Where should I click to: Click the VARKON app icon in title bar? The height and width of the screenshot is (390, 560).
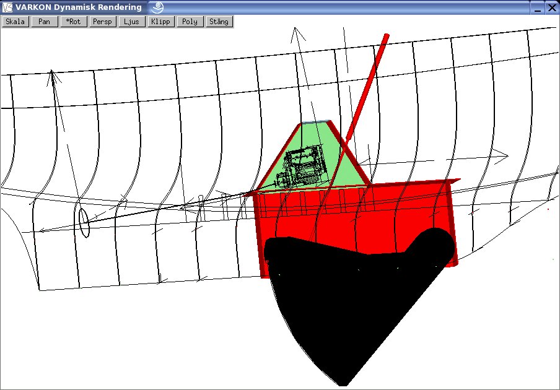tap(7, 7)
